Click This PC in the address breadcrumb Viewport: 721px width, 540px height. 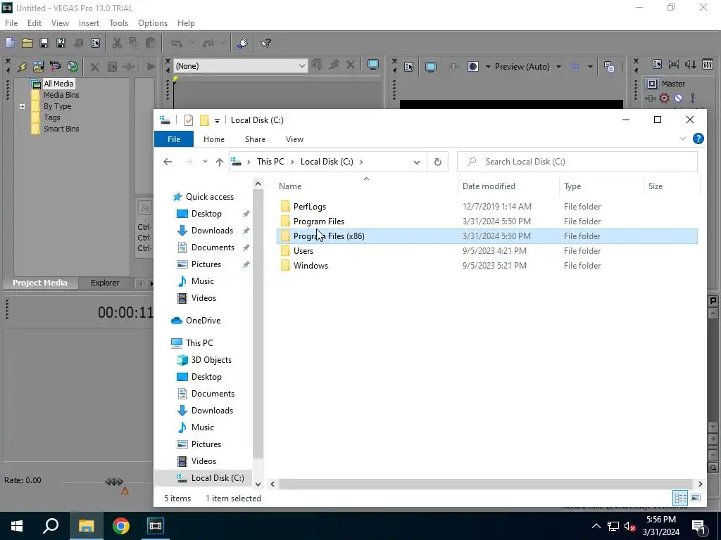pyautogui.click(x=270, y=162)
